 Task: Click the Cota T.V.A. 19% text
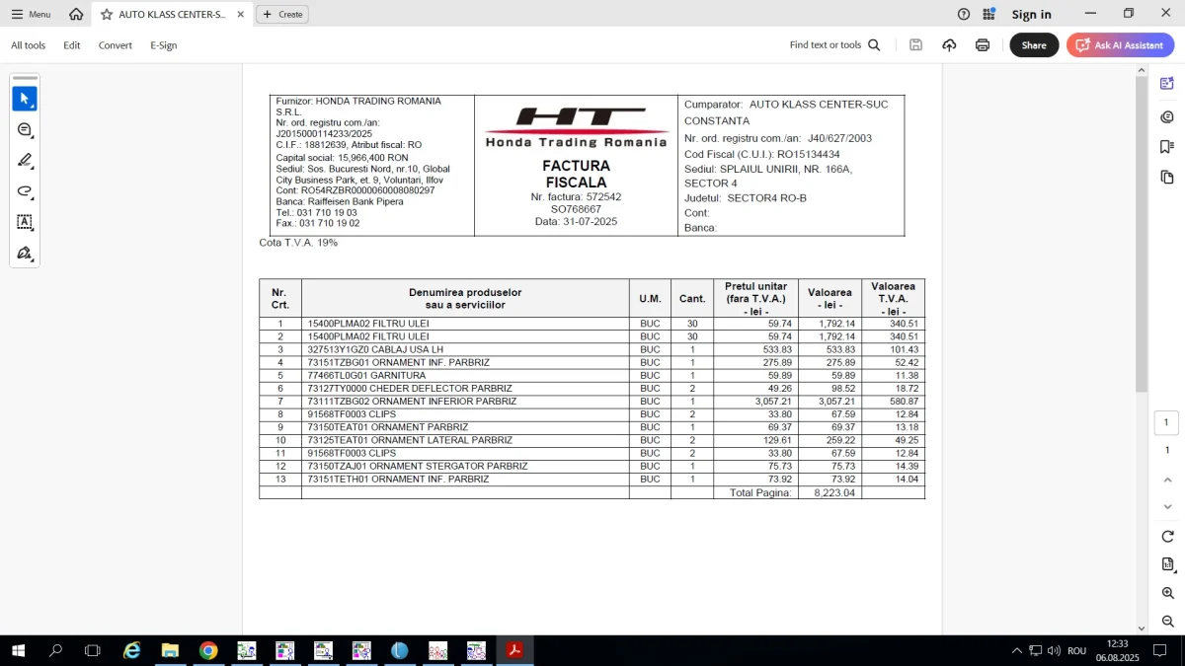pos(298,242)
